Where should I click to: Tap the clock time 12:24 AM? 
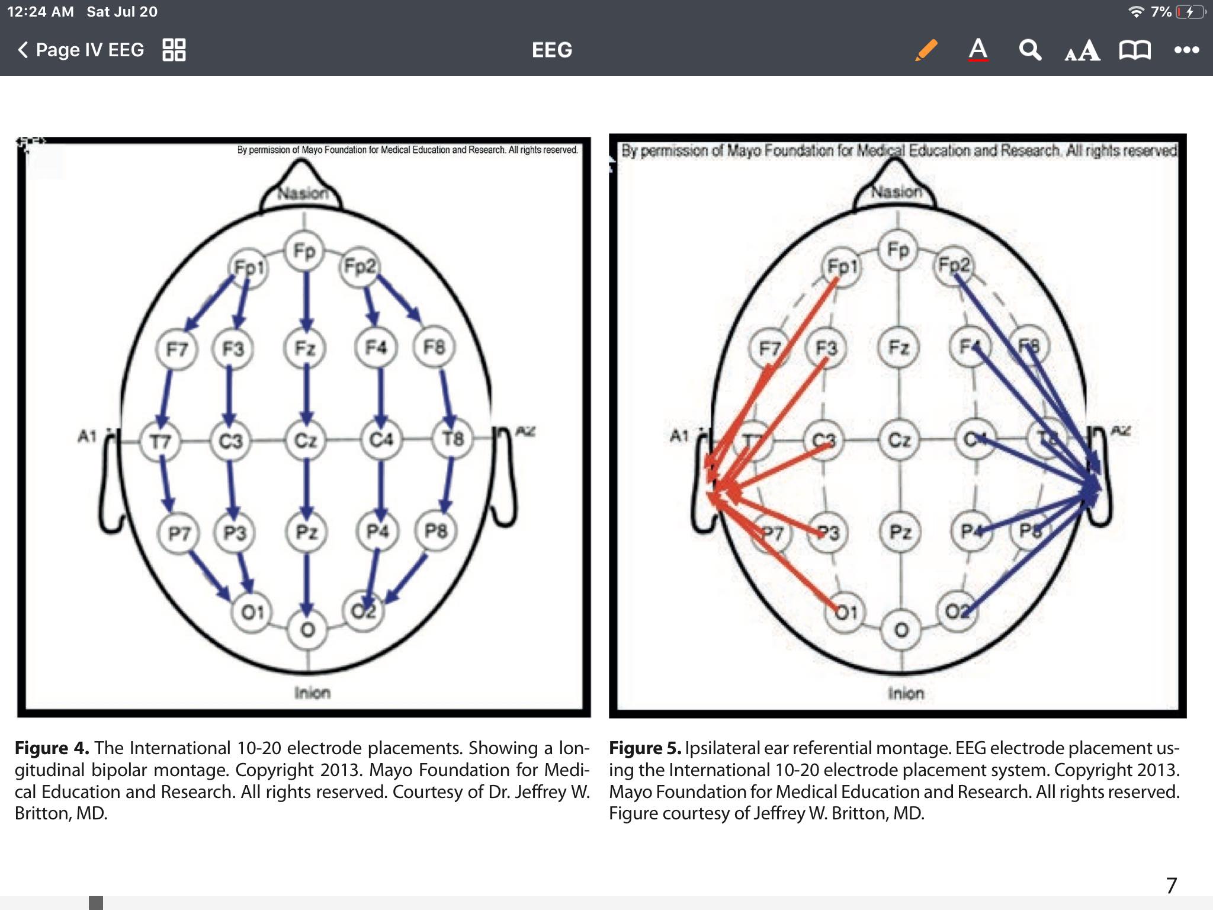[41, 12]
